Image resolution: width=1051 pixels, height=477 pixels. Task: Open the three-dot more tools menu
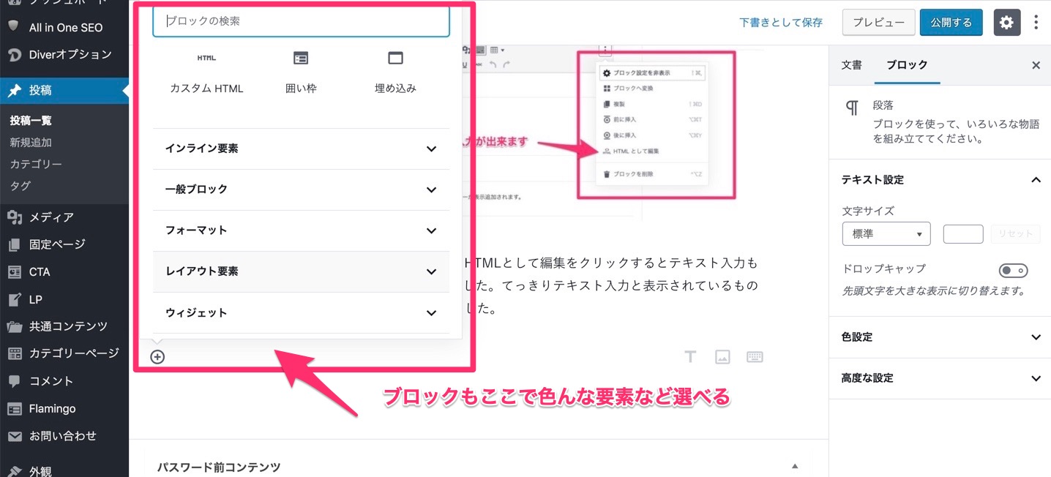[x=1036, y=22]
